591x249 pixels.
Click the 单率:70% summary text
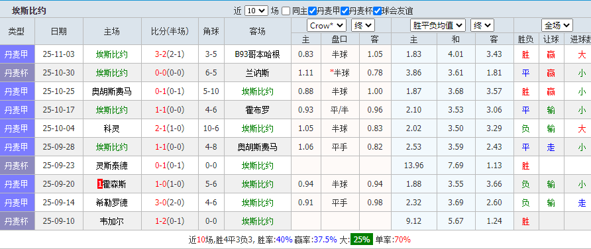394,239
